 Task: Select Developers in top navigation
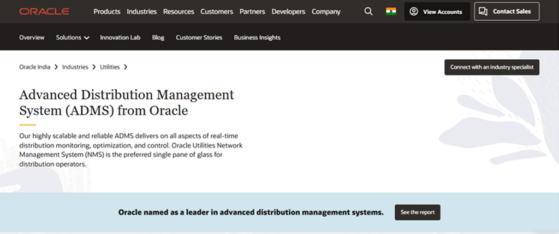(x=288, y=11)
